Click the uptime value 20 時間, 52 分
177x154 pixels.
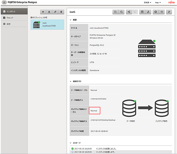click(x=98, y=54)
